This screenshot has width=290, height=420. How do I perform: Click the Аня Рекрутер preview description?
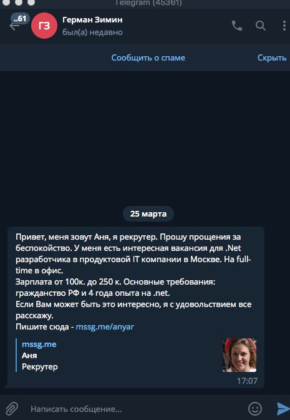pos(40,361)
